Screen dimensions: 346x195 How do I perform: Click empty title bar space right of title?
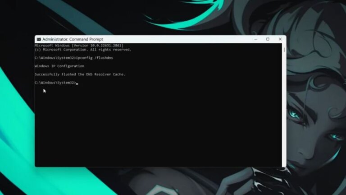pyautogui.click(x=180, y=39)
